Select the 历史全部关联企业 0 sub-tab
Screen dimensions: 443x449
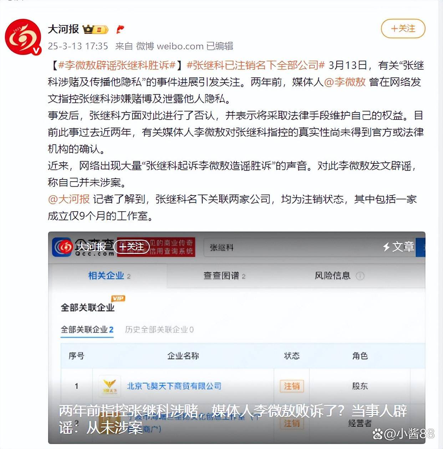coord(159,329)
